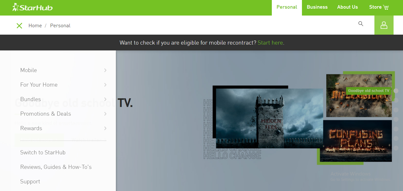Open the Store cart link
This screenshot has height=191, width=403.
tap(379, 7)
